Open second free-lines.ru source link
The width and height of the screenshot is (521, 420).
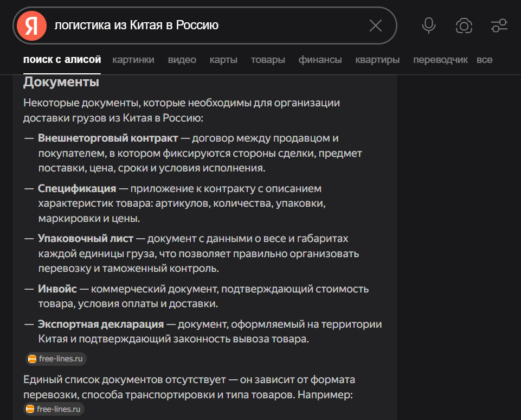click(x=60, y=409)
